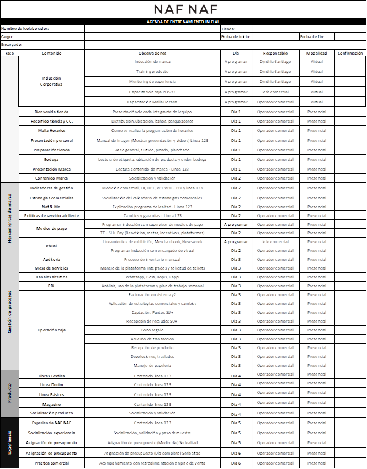Image resolution: width=367 pixels, height=469 pixels.
Task: Click 'Aseo general, surtido, pinado, planchado' cell
Action: 152,150
